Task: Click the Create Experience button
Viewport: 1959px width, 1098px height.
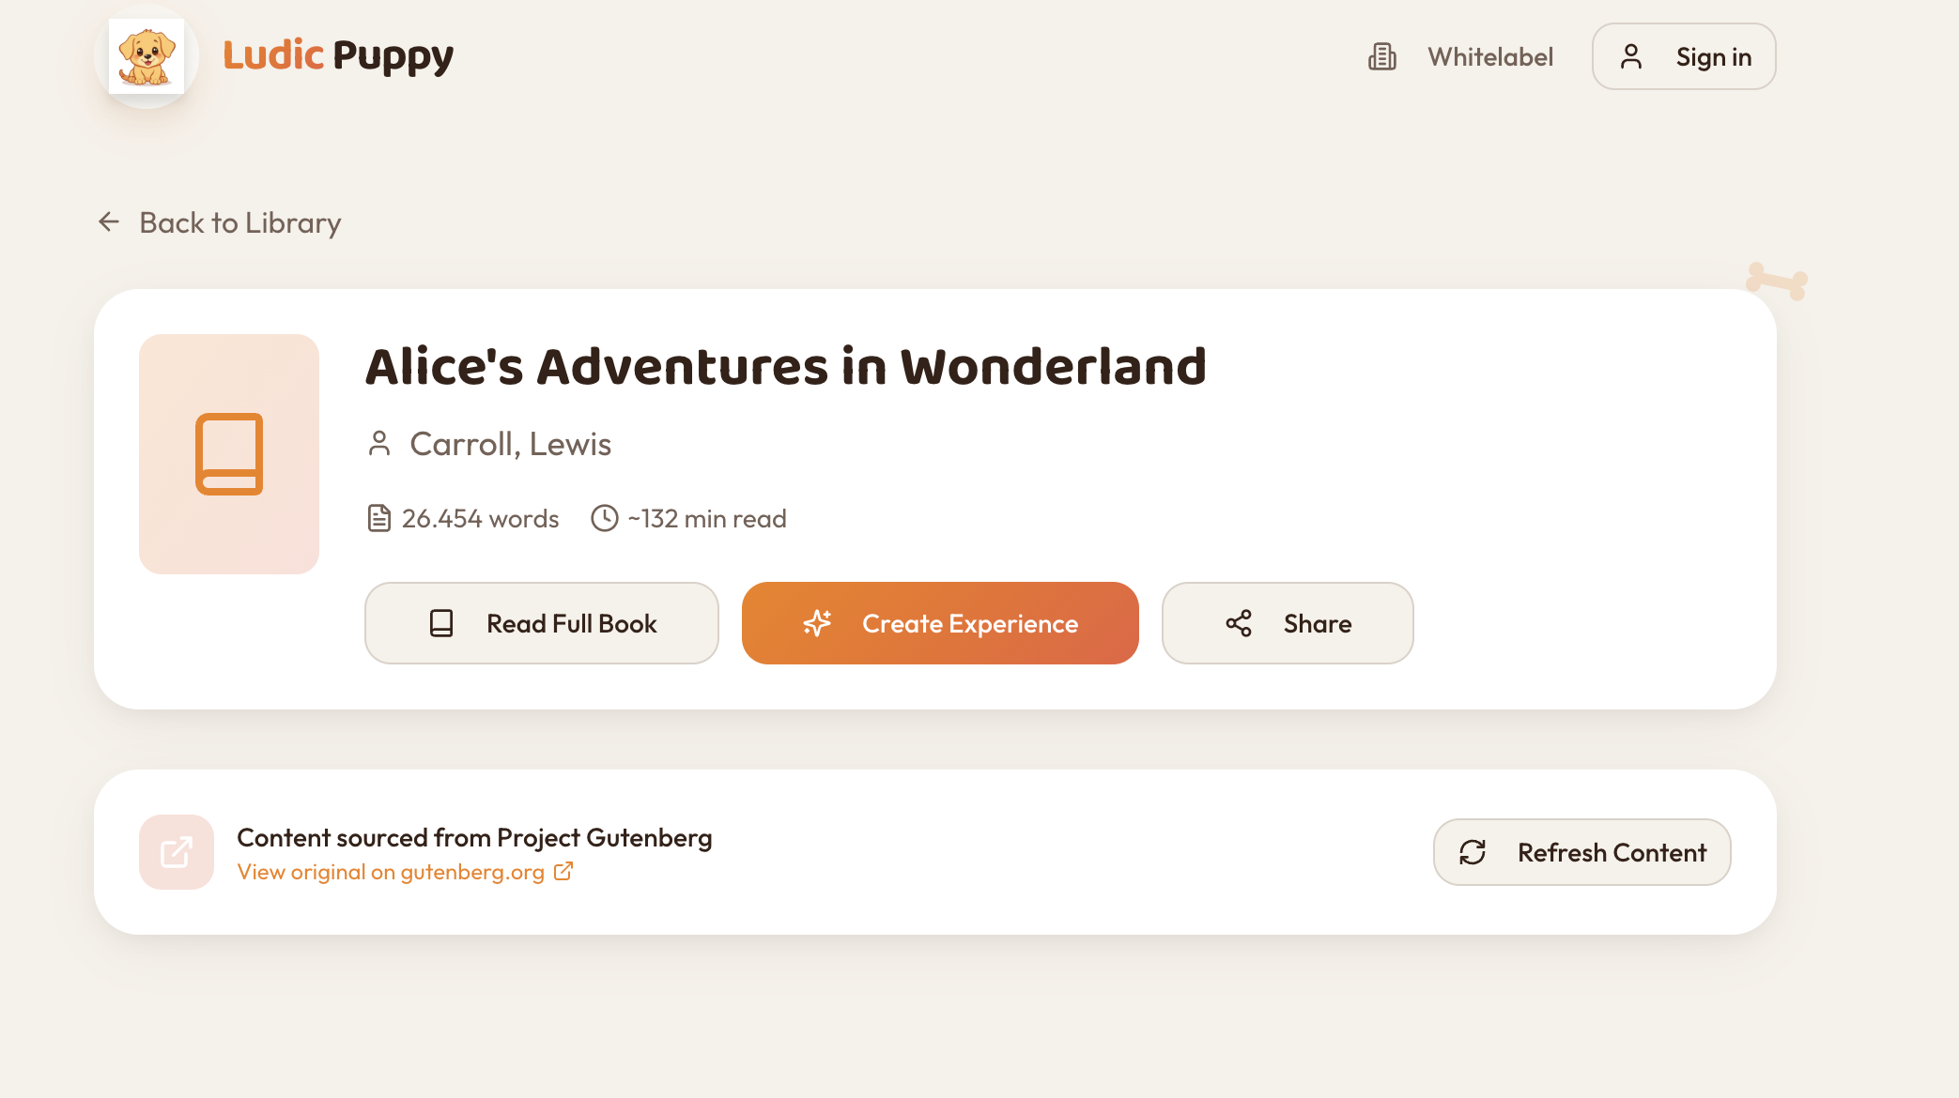Action: tap(940, 622)
